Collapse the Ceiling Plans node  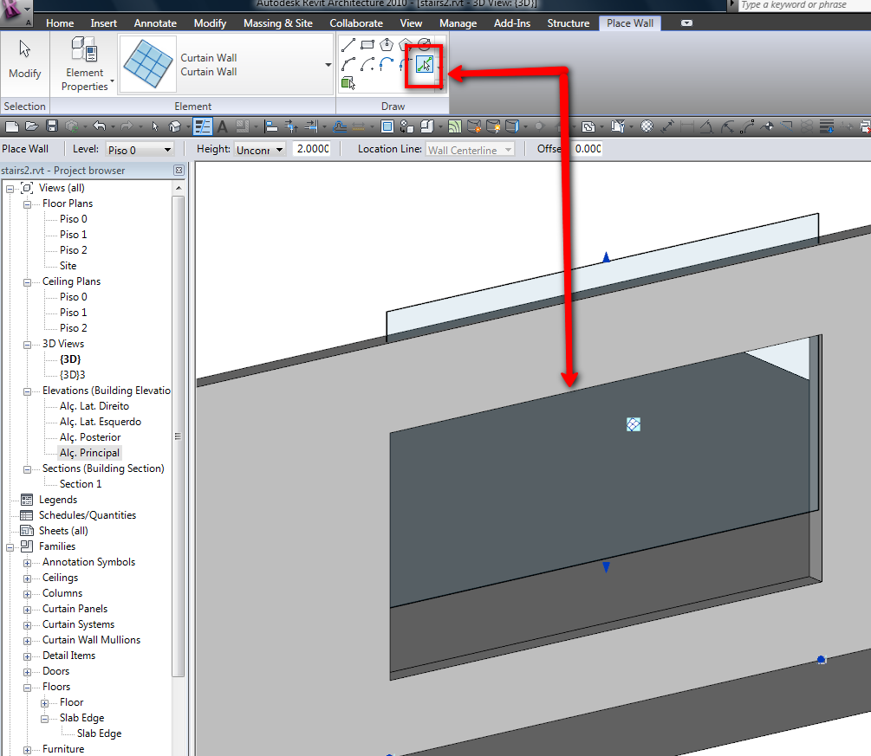point(27,282)
